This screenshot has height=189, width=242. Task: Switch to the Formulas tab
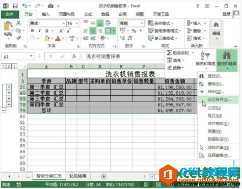(88, 14)
